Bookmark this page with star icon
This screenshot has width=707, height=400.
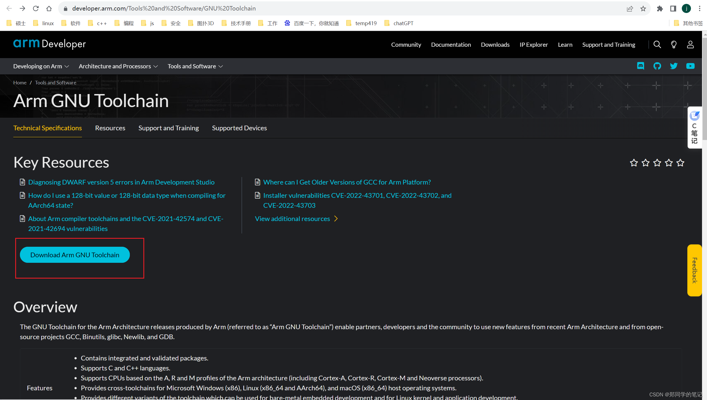pos(643,9)
